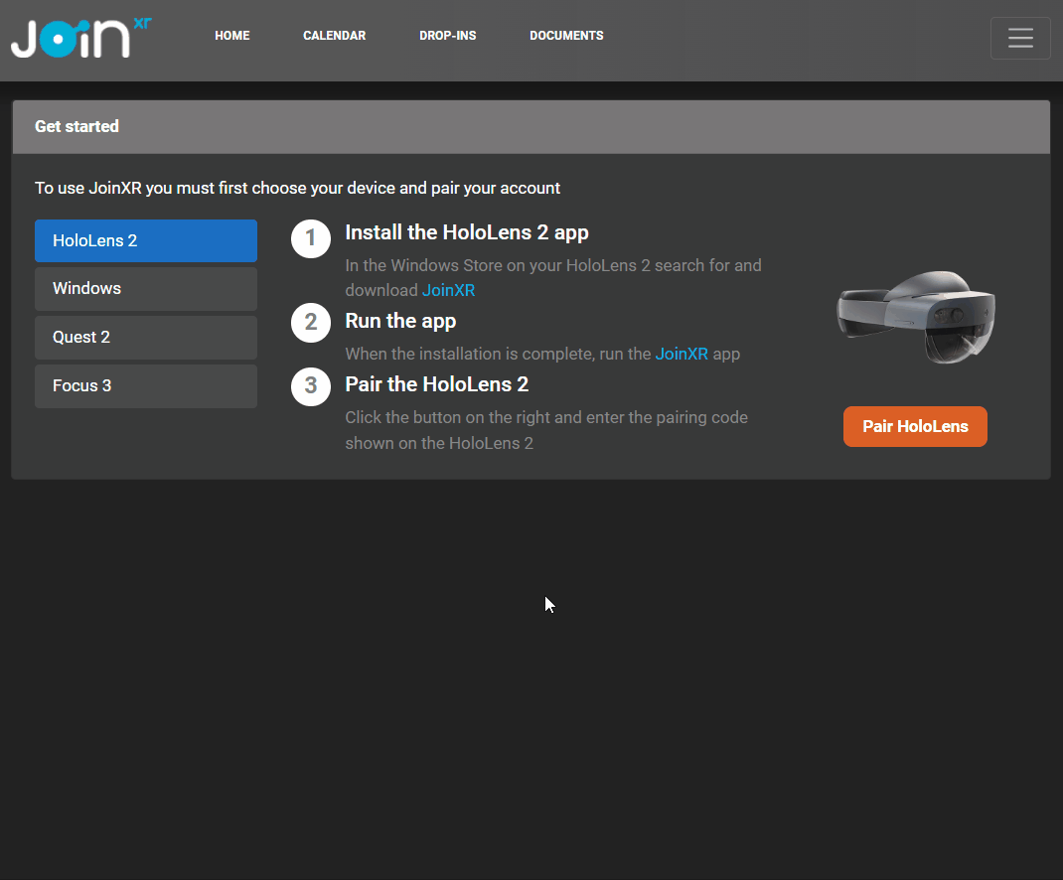Follow the JoinXR link in the install step
This screenshot has height=880, width=1063.
click(x=448, y=291)
